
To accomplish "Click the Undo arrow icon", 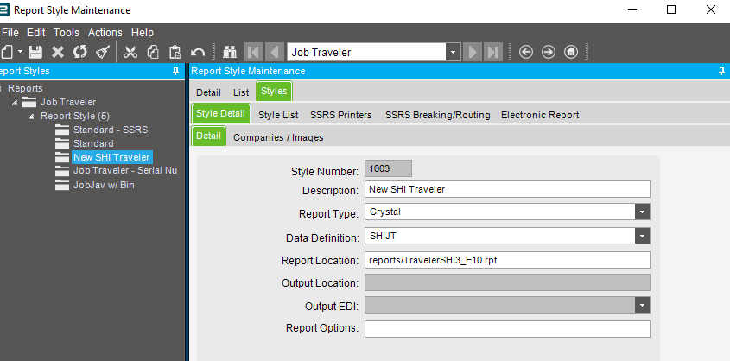I will pyautogui.click(x=198, y=52).
